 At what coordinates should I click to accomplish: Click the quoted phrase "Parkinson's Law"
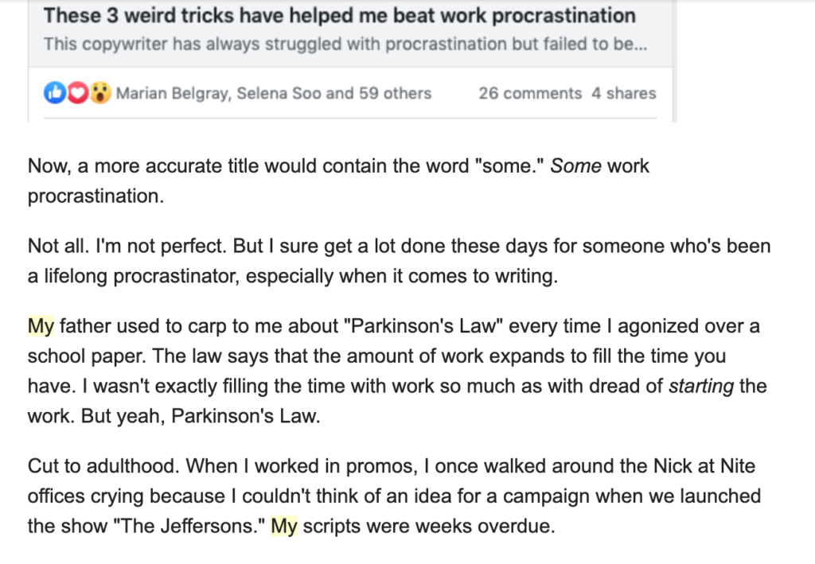point(423,326)
